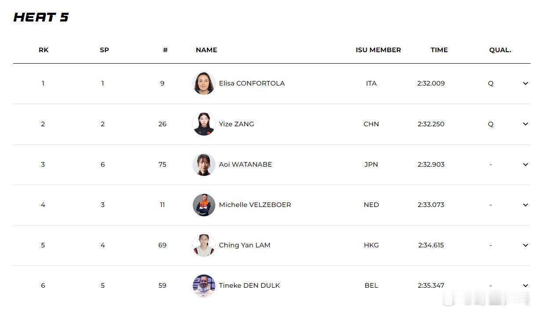Click the Tineke DEN DULK name
Image resolution: width=535 pixels, height=311 pixels.
click(249, 286)
